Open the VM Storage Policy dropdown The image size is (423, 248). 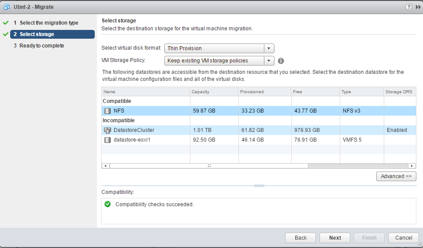click(x=269, y=61)
